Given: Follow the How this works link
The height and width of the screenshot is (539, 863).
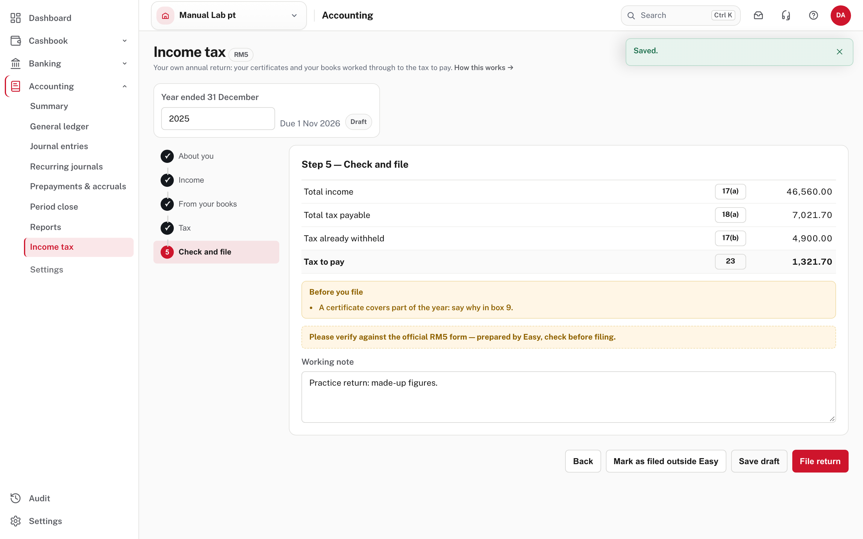Looking at the screenshot, I should click(x=484, y=68).
